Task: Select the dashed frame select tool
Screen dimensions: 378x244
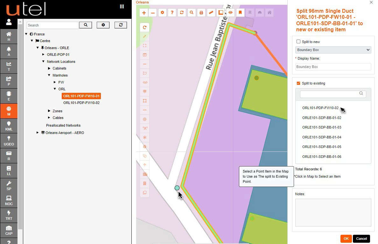Action: click(x=145, y=46)
